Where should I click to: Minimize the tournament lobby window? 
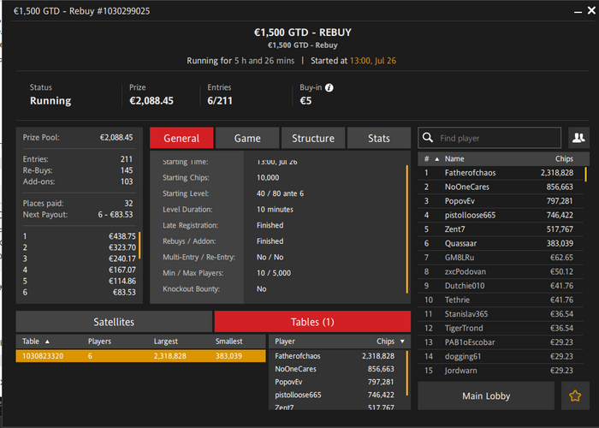[x=578, y=11]
